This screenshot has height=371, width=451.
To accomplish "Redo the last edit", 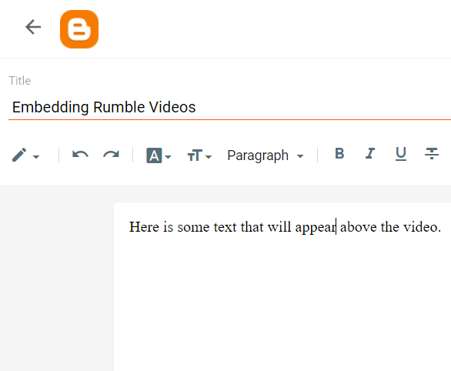I will [112, 155].
